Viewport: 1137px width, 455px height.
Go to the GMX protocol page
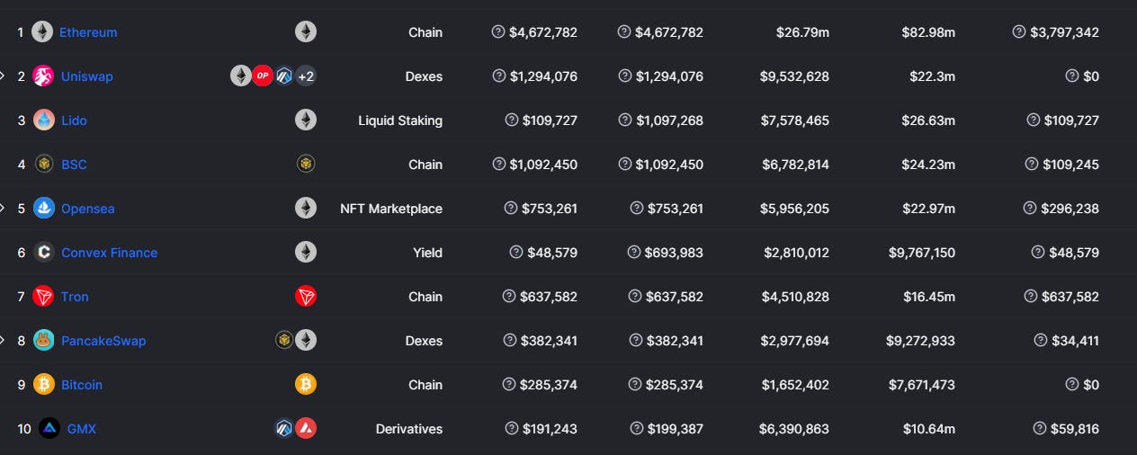tap(81, 429)
